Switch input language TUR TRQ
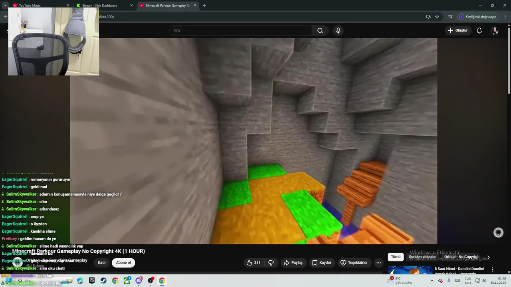 coord(467,281)
